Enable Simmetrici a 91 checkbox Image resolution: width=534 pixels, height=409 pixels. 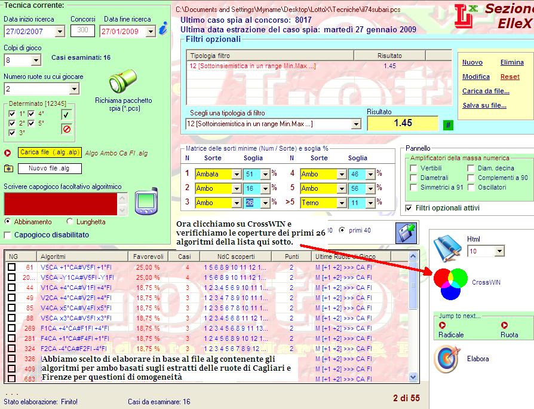click(413, 187)
